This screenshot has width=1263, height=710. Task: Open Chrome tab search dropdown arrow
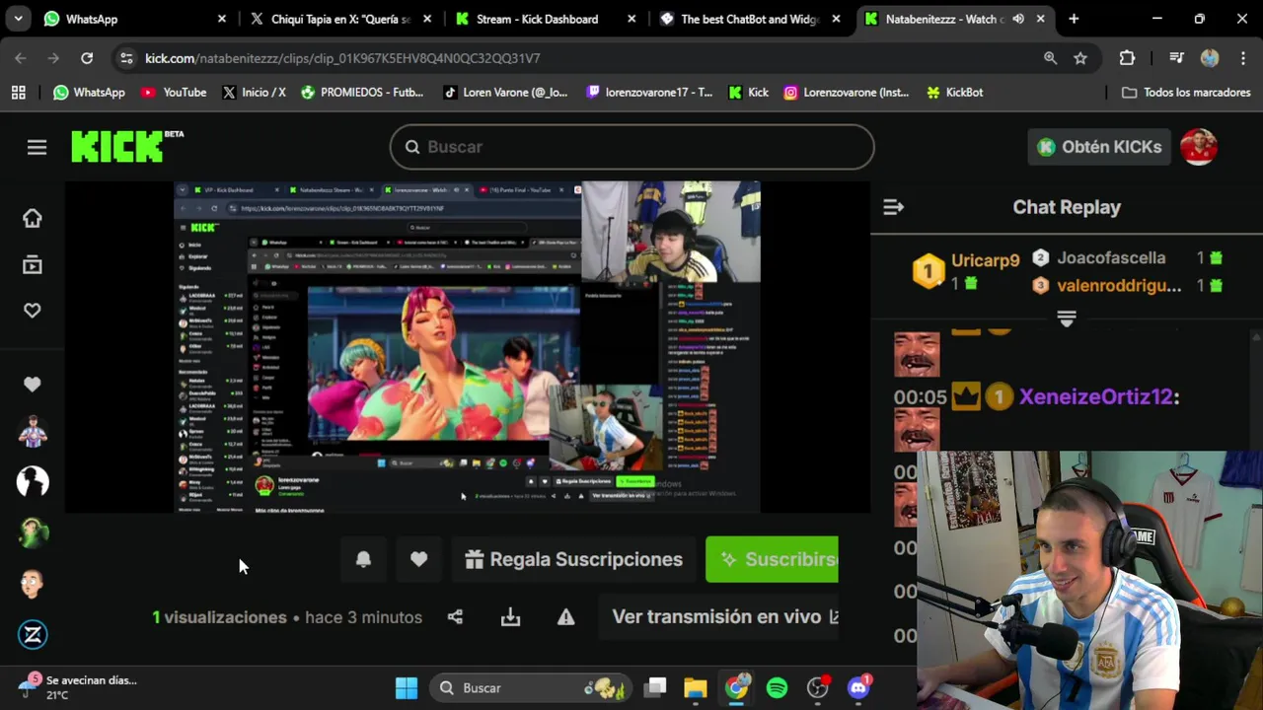click(x=18, y=19)
